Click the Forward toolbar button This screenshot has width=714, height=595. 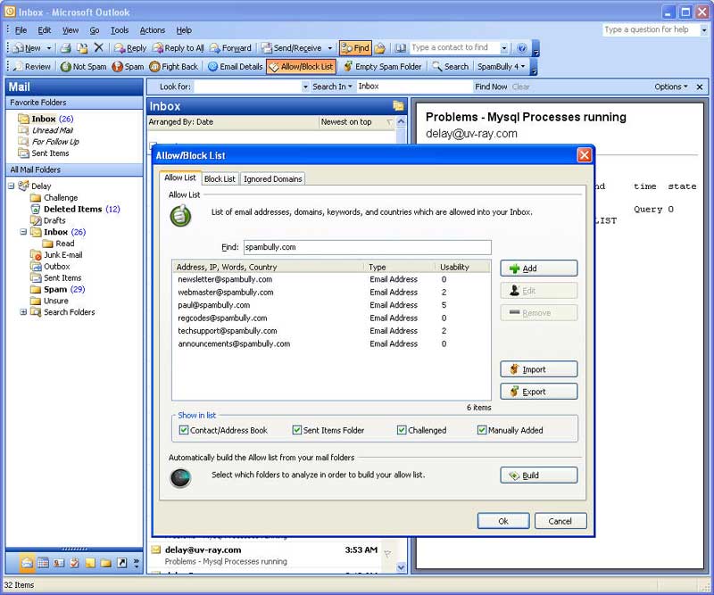click(x=230, y=48)
